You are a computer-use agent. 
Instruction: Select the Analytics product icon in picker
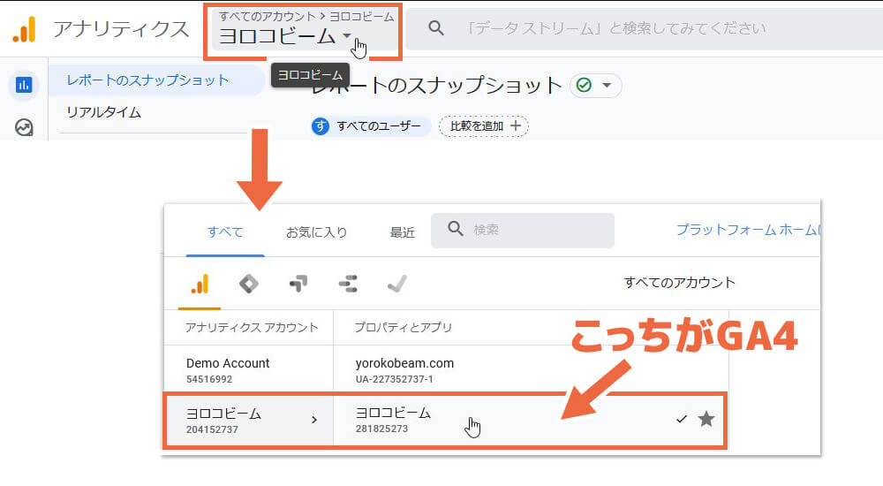[200, 284]
